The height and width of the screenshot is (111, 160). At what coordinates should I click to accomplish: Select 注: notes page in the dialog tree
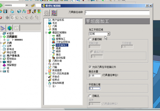click(x=54, y=86)
